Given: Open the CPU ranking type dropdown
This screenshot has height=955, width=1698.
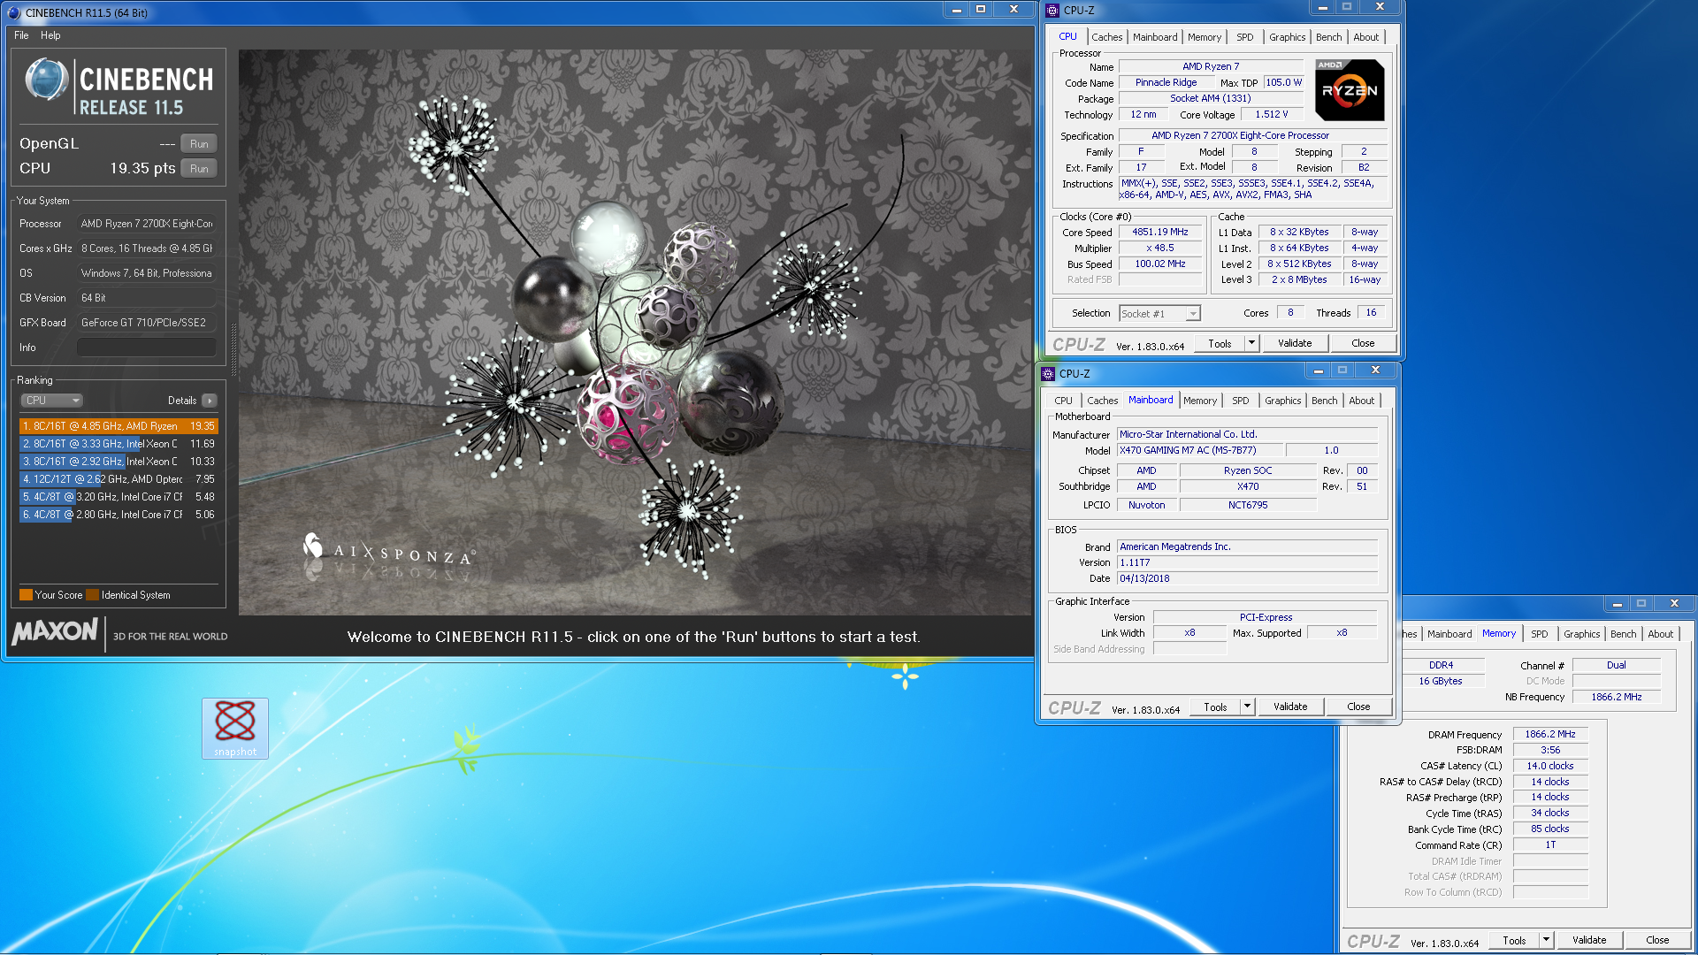Looking at the screenshot, I should pos(51,401).
